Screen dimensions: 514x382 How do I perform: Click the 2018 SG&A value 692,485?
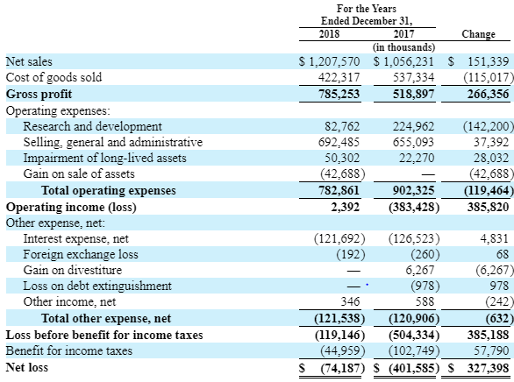[339, 143]
